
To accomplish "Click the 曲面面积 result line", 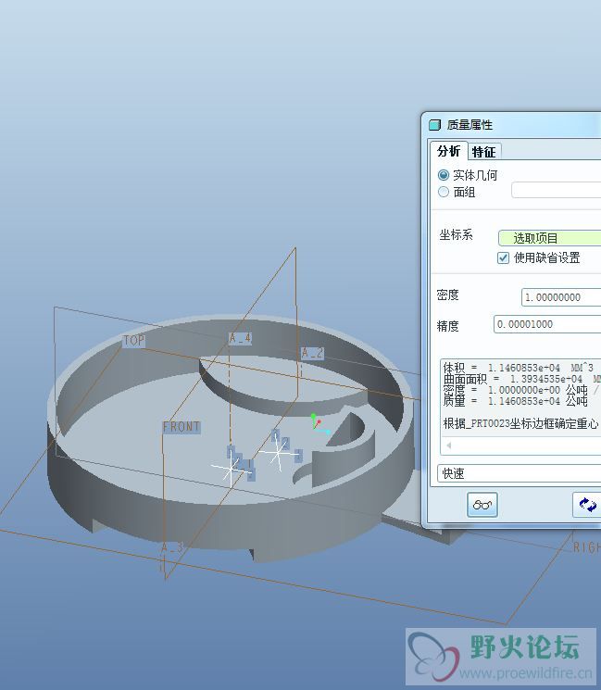I will 521,379.
